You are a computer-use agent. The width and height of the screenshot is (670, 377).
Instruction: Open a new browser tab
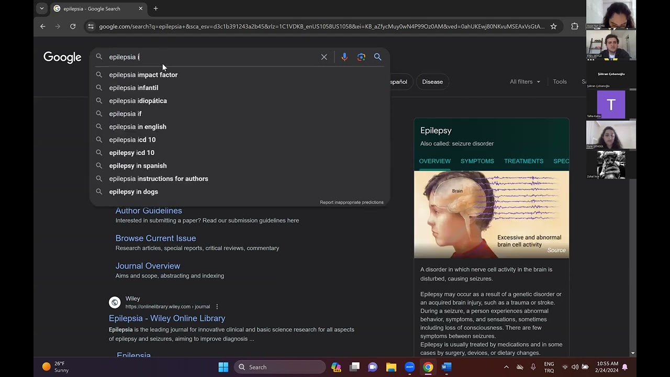tap(155, 8)
